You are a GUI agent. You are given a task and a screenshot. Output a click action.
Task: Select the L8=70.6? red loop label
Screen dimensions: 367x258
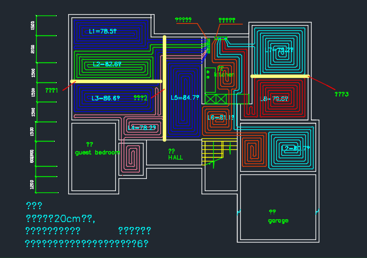(274, 99)
